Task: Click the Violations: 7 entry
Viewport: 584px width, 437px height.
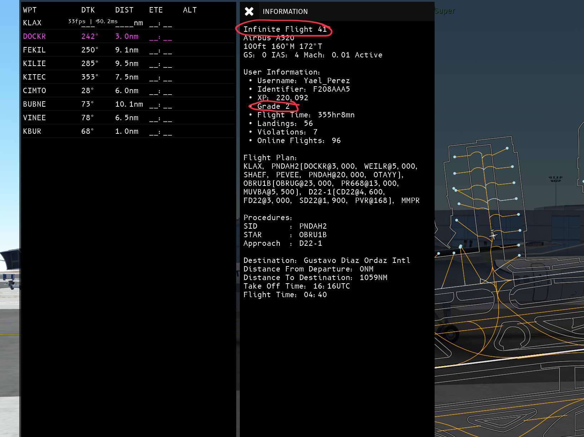Action: pos(287,132)
